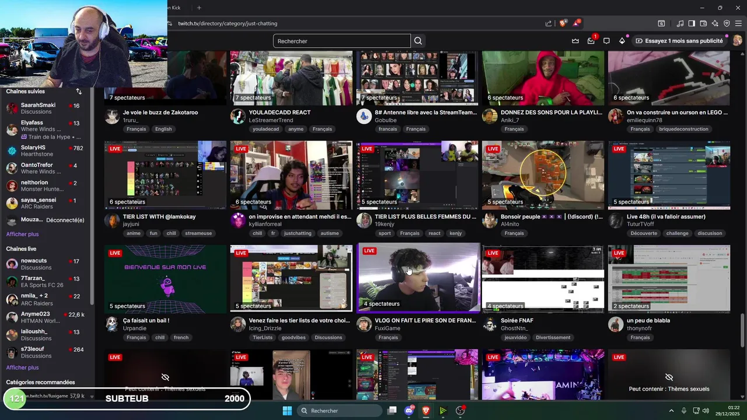Select offline Mouza channel in sidebar

click(x=46, y=220)
